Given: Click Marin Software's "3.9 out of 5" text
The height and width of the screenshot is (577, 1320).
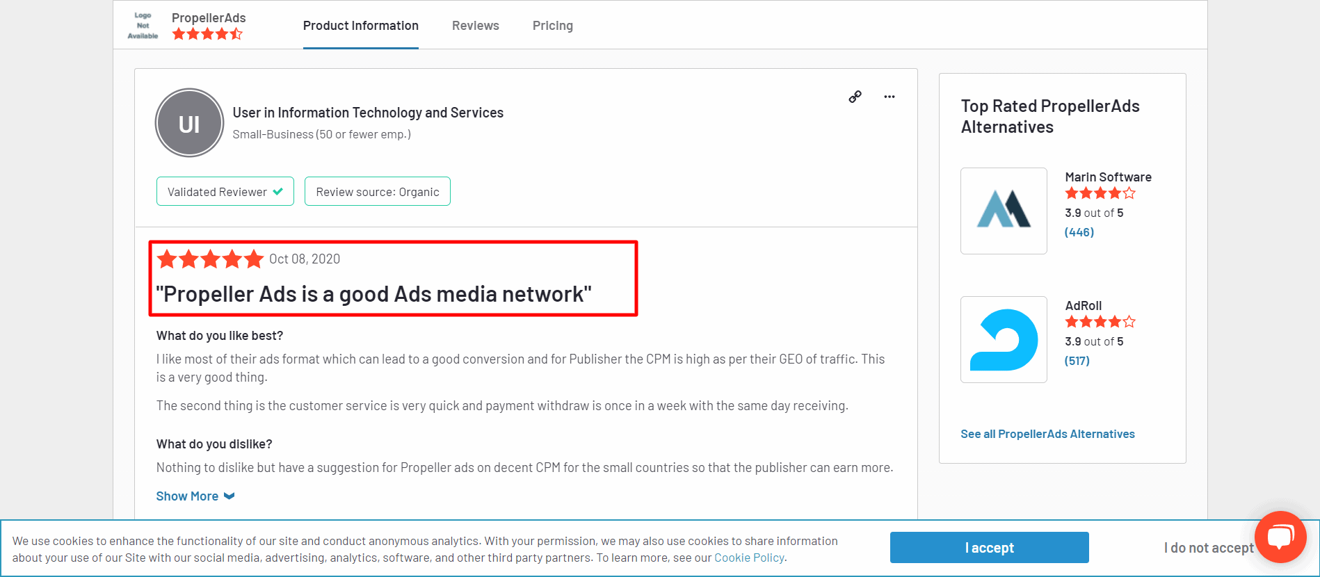Looking at the screenshot, I should (1094, 213).
